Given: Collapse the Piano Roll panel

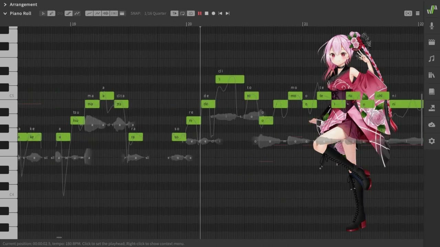Looking at the screenshot, I should tap(5, 13).
